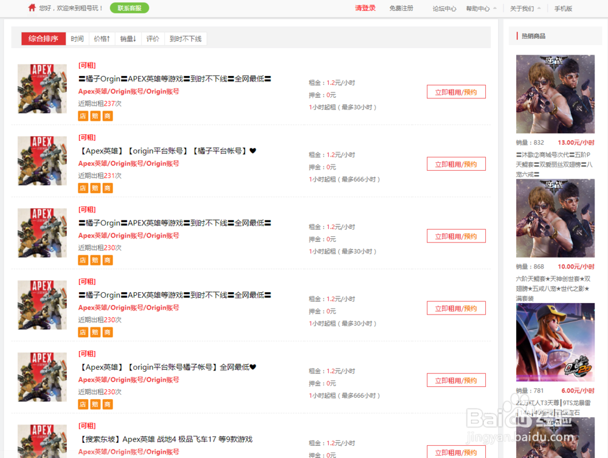Click Apex thumbnail of listing rented 231 times

(x=43, y=161)
